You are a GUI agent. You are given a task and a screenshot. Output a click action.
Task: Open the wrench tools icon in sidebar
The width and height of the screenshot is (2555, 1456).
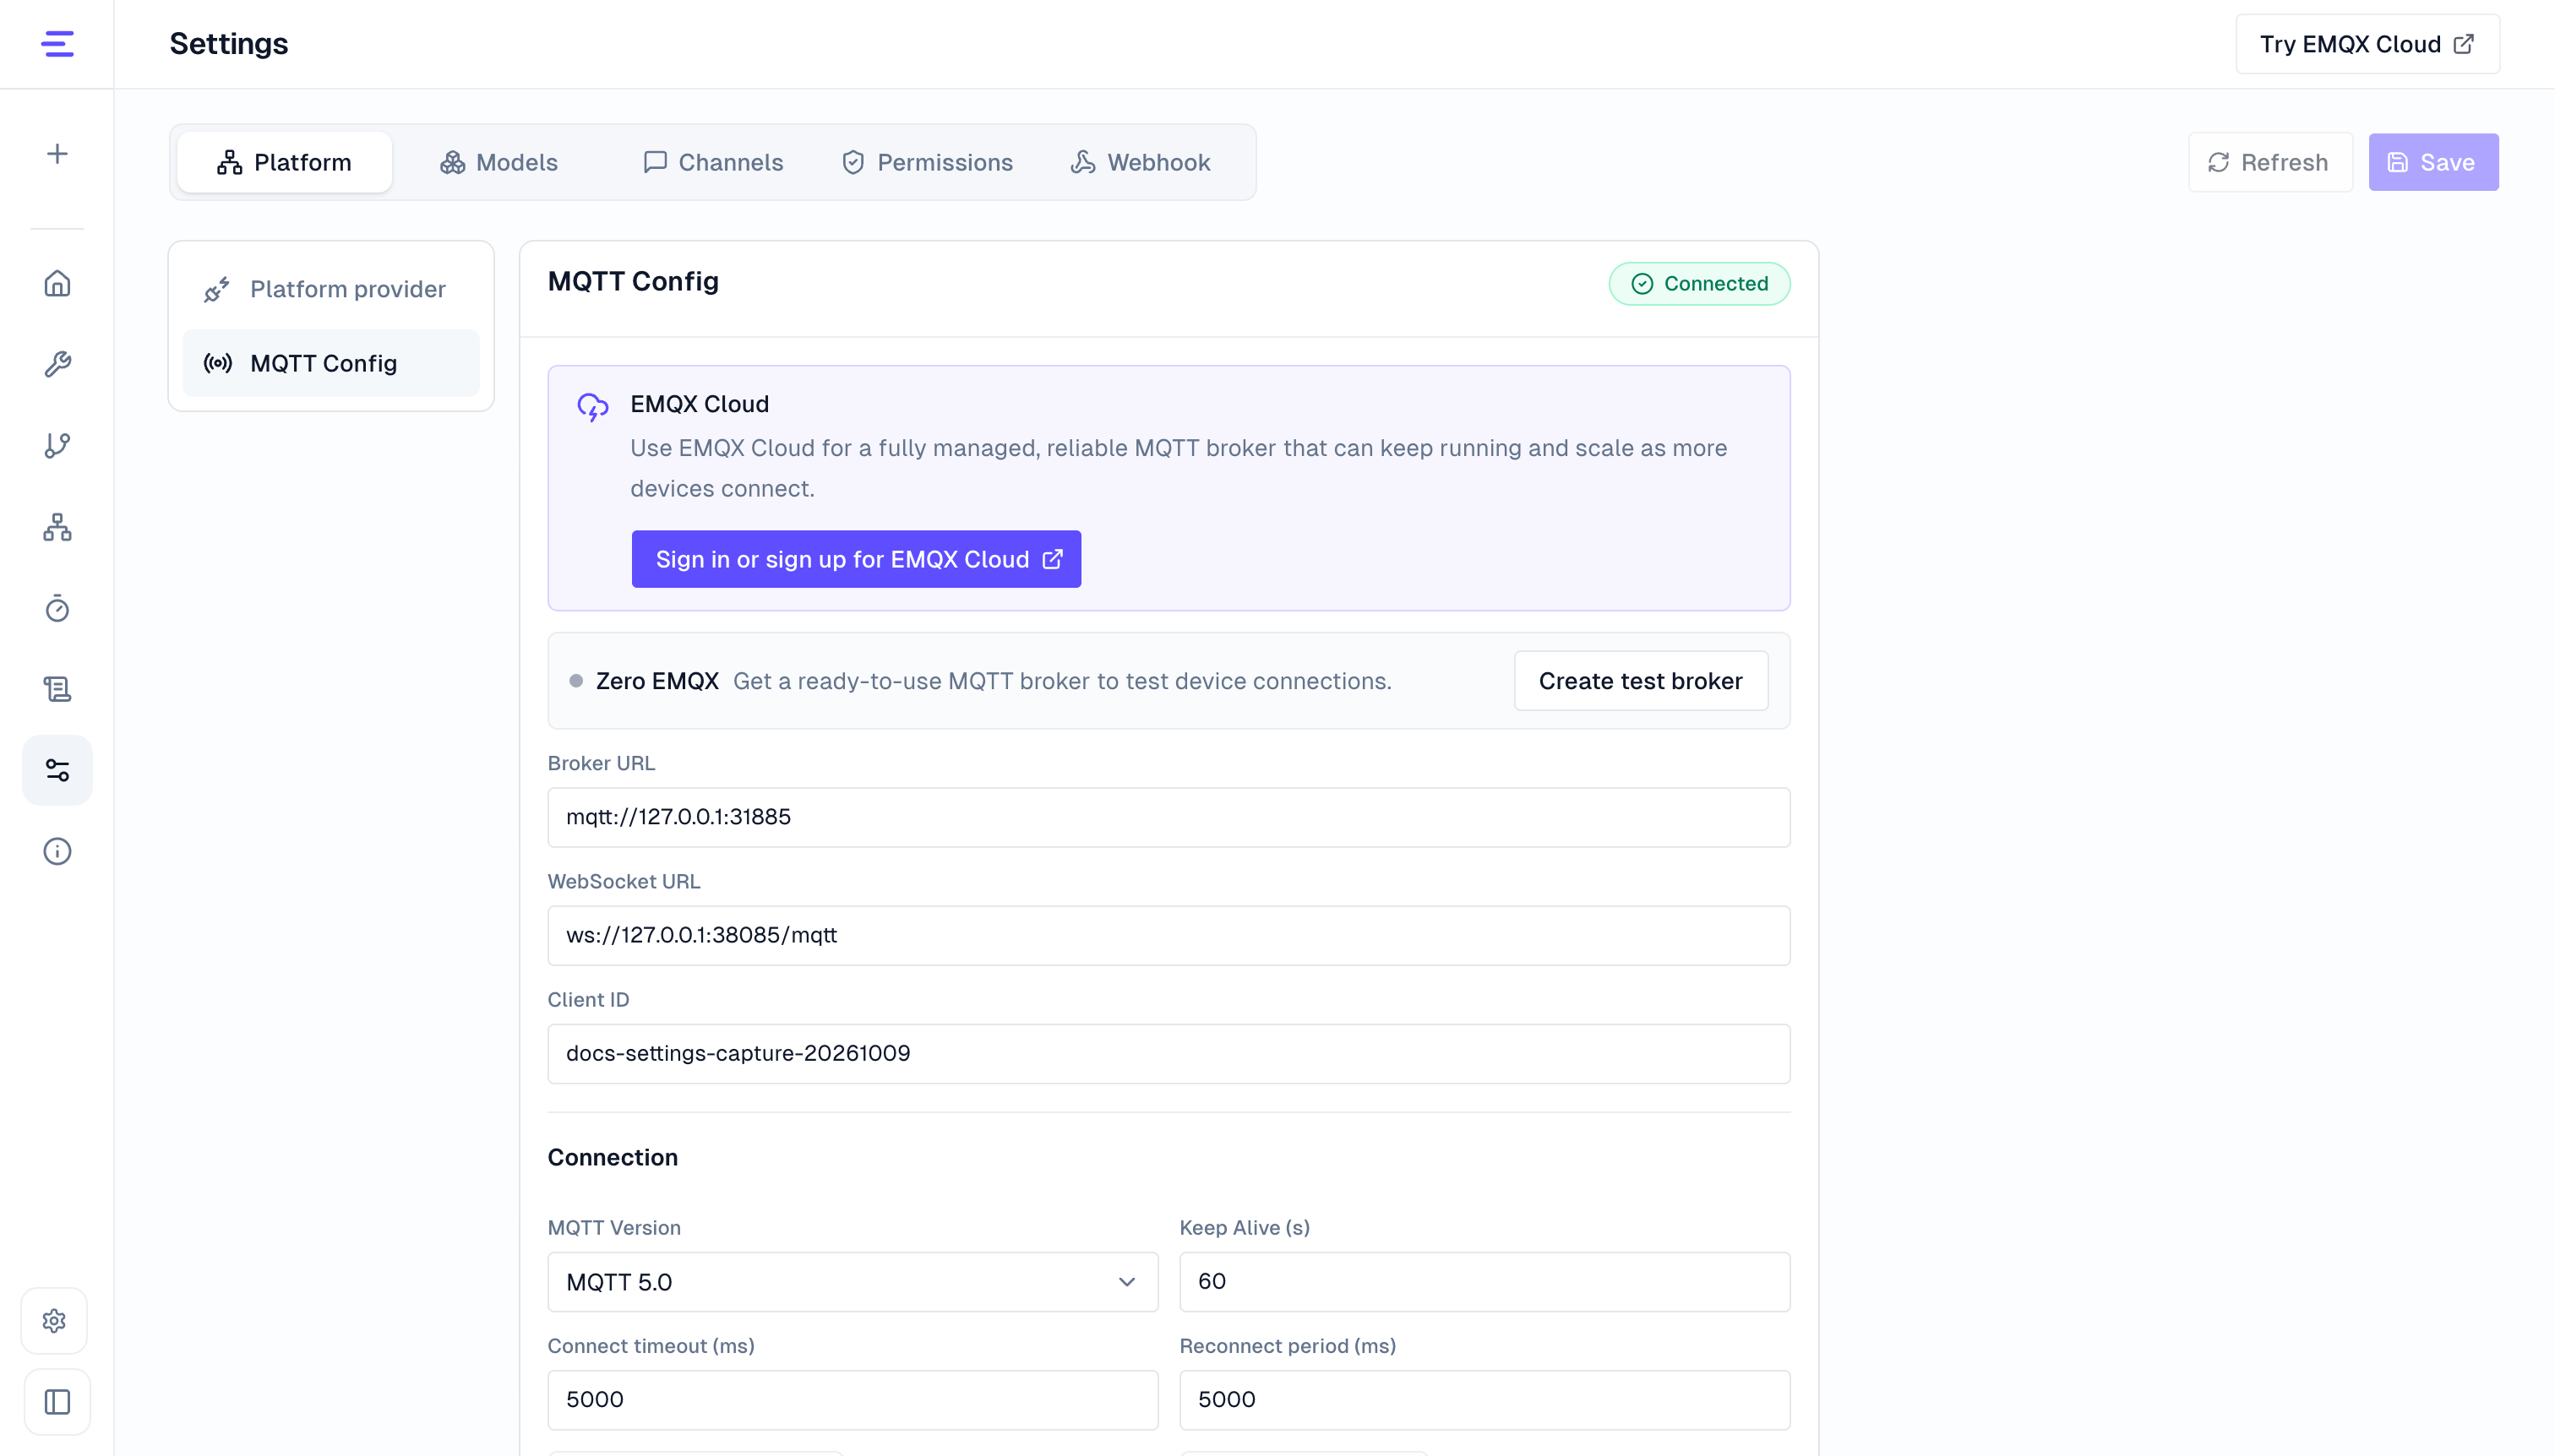pyautogui.click(x=57, y=364)
